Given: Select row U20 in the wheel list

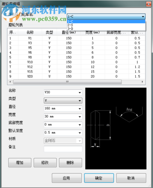Looking at the screenshot, I should pyautogui.click(x=76, y=76).
